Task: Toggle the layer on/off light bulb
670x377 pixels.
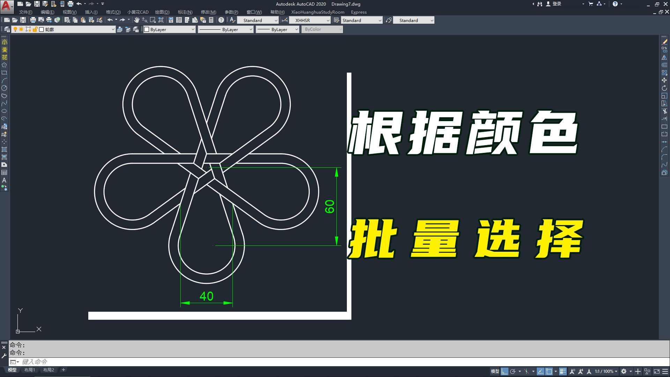Action: coord(15,29)
